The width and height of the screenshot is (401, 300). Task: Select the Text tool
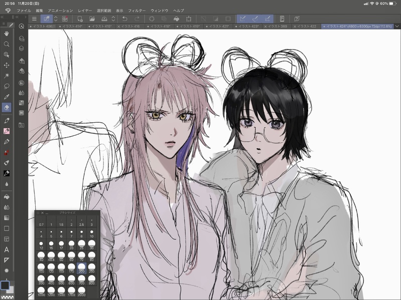coord(7,249)
